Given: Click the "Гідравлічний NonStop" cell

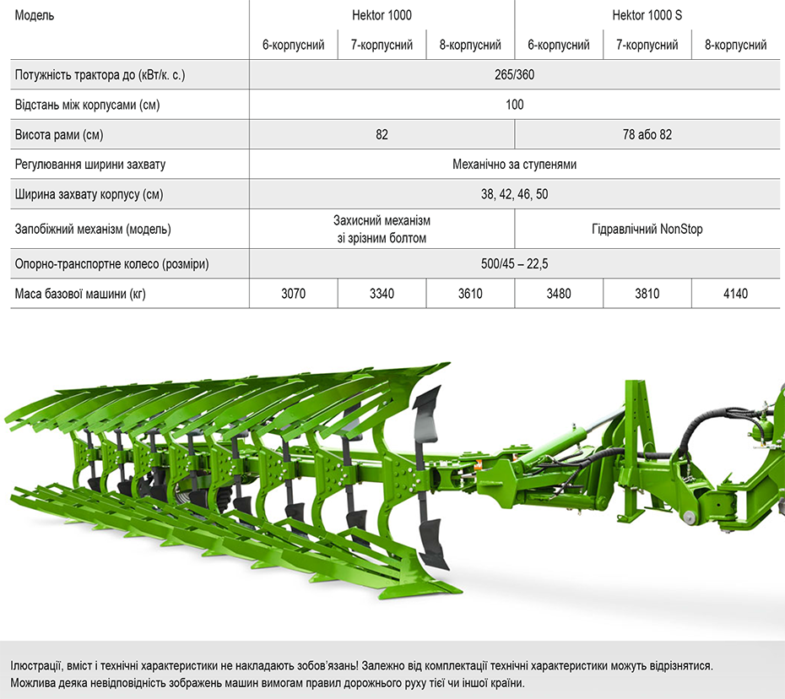Looking at the screenshot, I should point(647,230).
